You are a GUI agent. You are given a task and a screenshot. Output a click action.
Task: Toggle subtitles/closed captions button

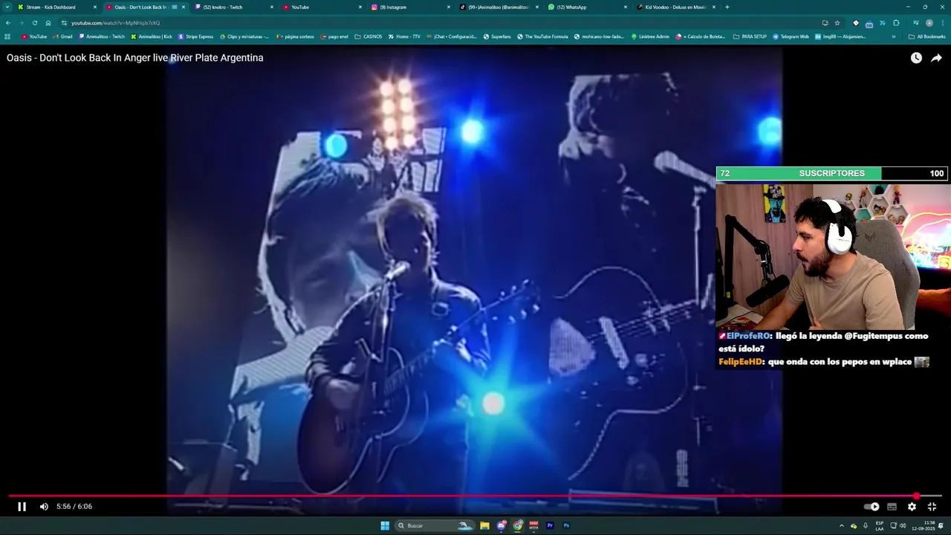pos(892,507)
